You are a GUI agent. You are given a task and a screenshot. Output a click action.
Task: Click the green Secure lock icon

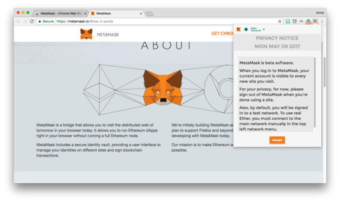(40, 21)
